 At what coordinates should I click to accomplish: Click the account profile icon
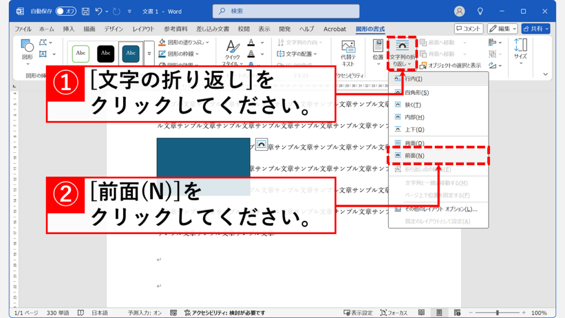[460, 12]
